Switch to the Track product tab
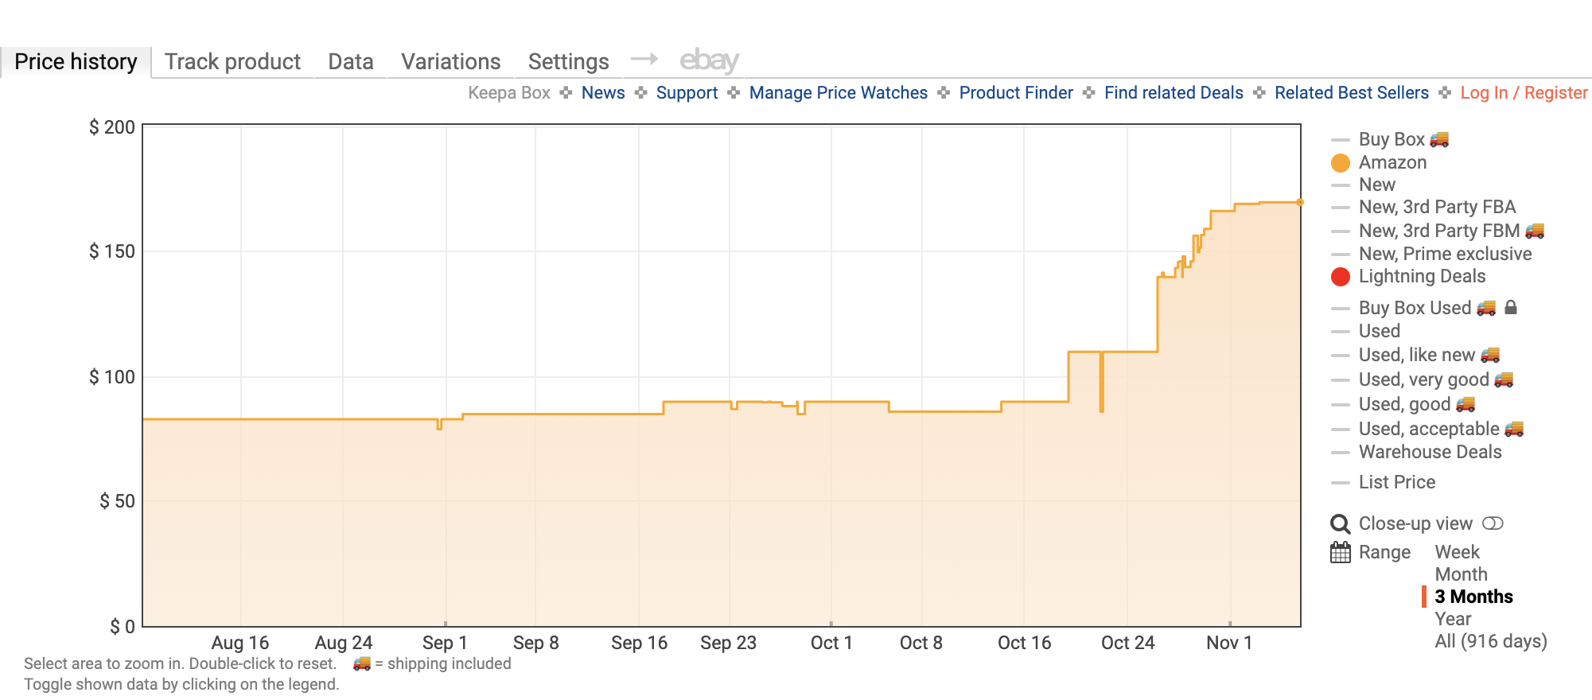This screenshot has width=1592, height=700. pos(232,61)
